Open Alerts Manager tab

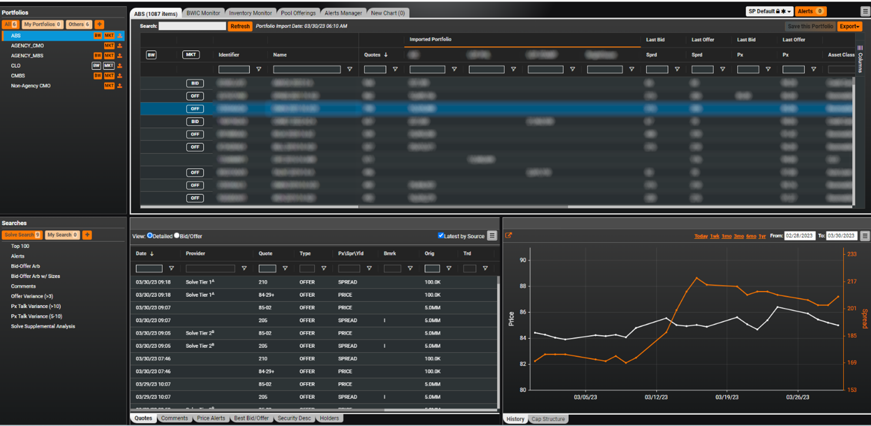click(343, 13)
